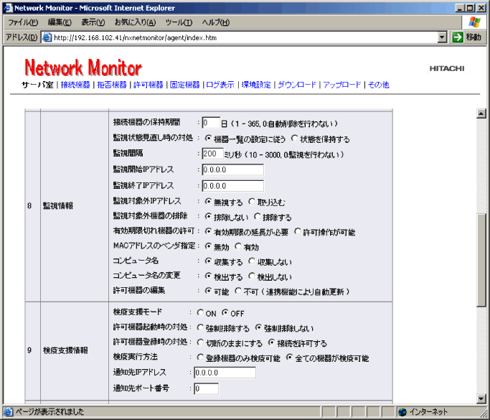Click the Internet zone globe icon

pyautogui.click(x=403, y=412)
